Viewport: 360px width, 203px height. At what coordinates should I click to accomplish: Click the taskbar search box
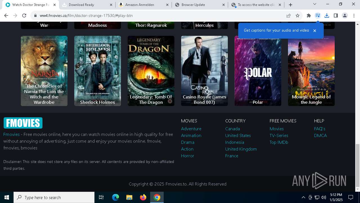coord(54,197)
